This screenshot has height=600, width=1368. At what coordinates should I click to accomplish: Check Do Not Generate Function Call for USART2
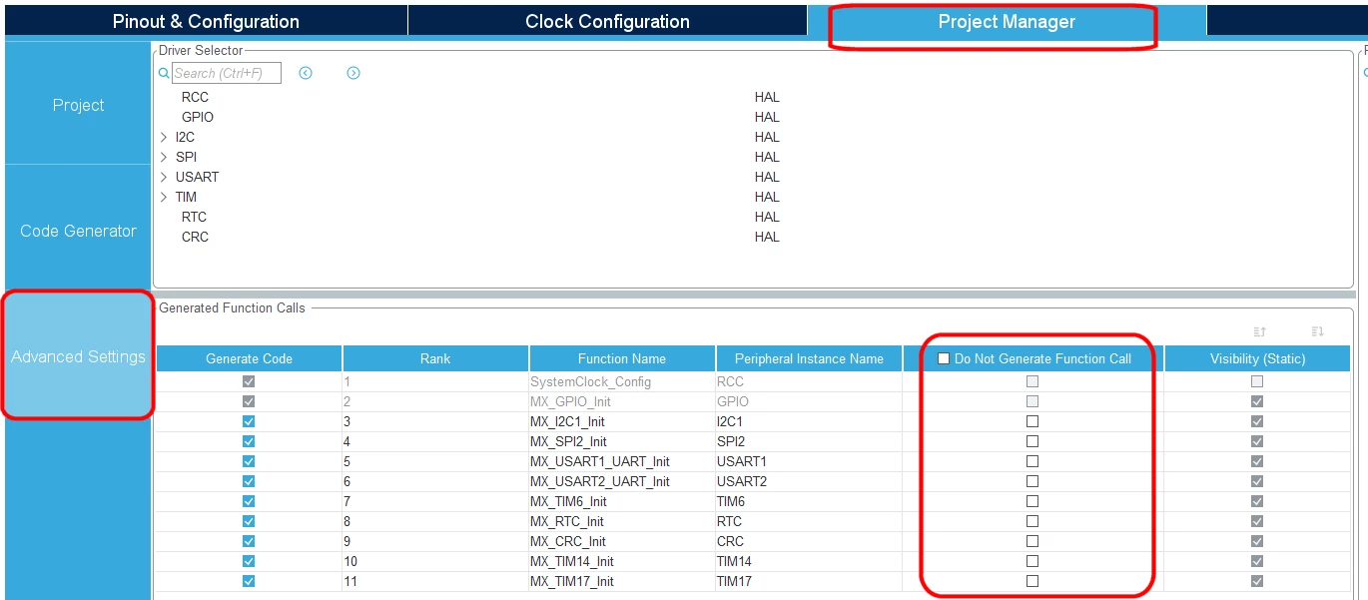click(1032, 481)
